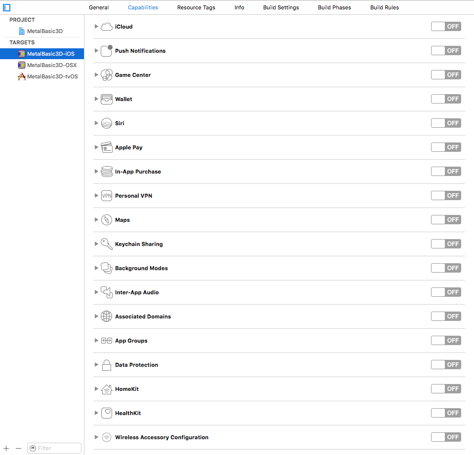Turn on the Maps capability switch

pyautogui.click(x=446, y=219)
